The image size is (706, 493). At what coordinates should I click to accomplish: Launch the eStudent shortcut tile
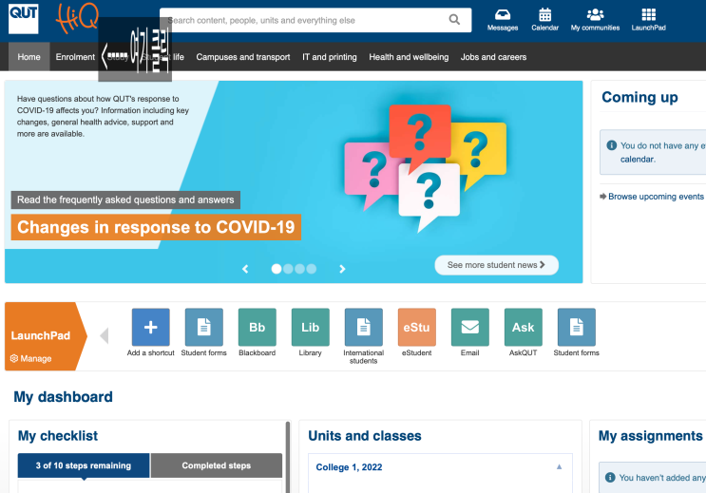pyautogui.click(x=416, y=328)
